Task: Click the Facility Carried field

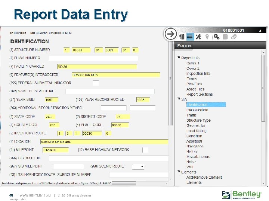Action: [x=97, y=67]
